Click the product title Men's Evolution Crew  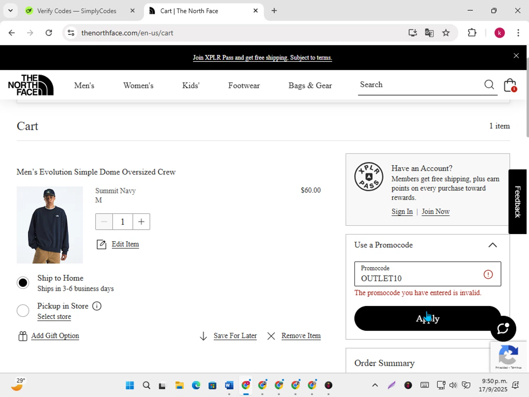coord(96,172)
